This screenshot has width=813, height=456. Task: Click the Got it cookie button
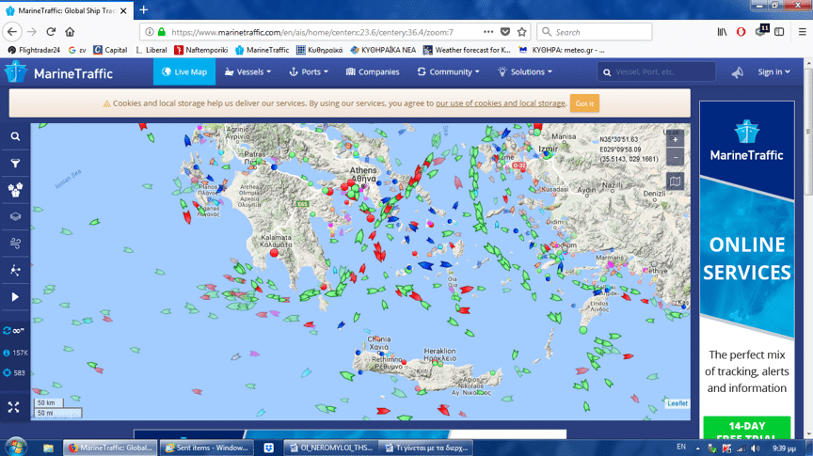pos(584,103)
